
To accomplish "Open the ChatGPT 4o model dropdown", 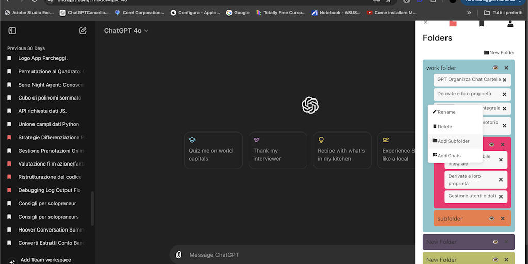I will [126, 30].
